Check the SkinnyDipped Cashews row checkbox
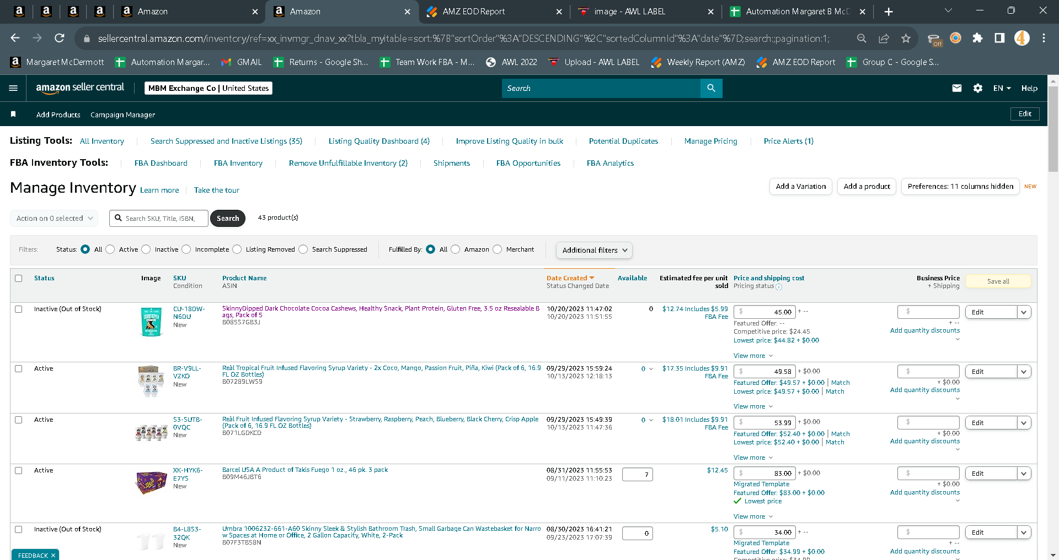This screenshot has height=560, width=1059. 19,309
